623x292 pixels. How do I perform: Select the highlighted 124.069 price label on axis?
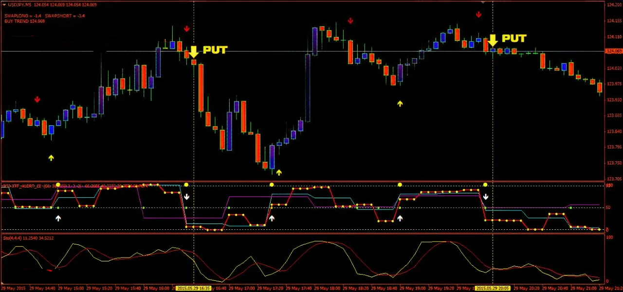click(613, 51)
